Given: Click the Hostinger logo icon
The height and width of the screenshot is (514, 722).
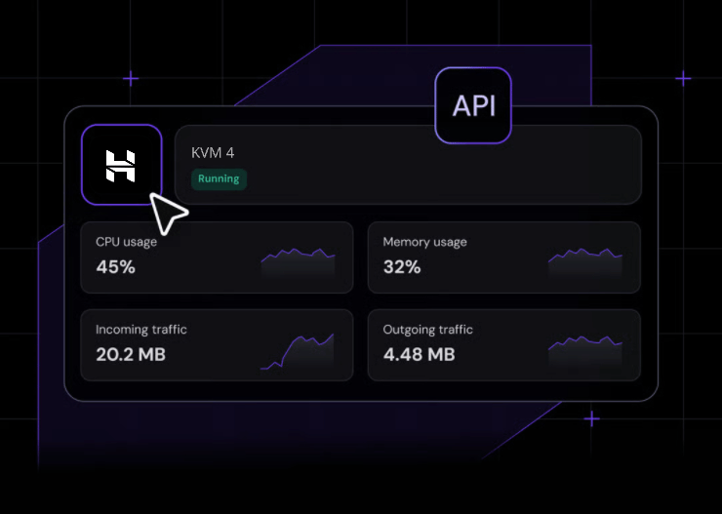Looking at the screenshot, I should pos(121,165).
